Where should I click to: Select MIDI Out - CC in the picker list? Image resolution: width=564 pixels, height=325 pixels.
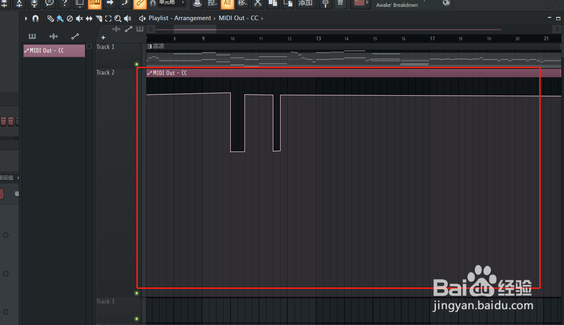[54, 51]
